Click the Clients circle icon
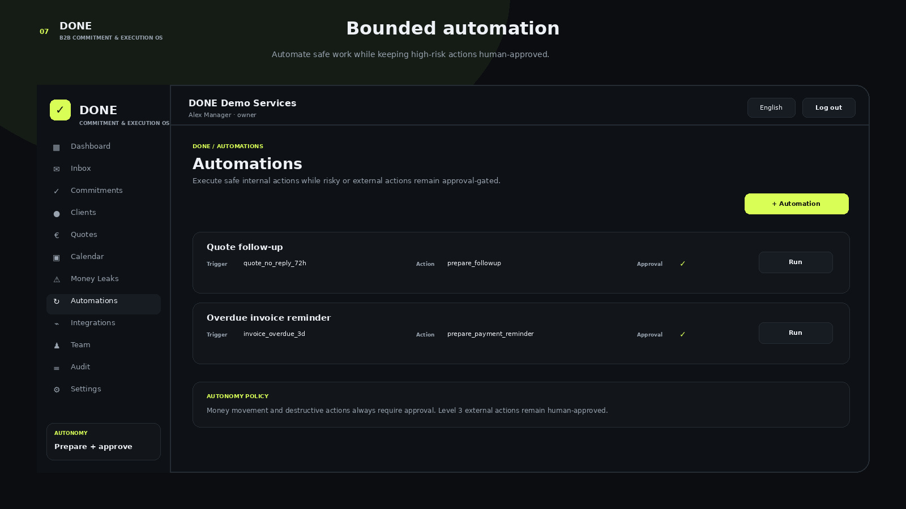The height and width of the screenshot is (509, 906). [56, 213]
